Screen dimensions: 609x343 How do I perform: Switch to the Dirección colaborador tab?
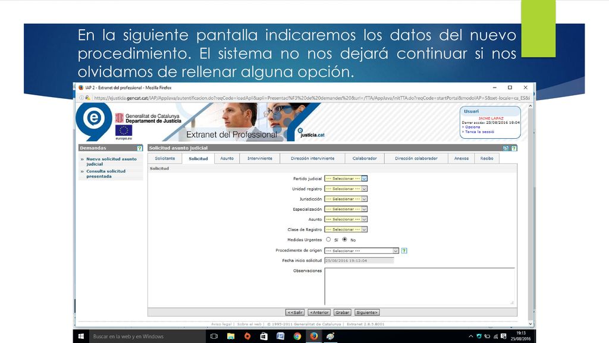(416, 158)
